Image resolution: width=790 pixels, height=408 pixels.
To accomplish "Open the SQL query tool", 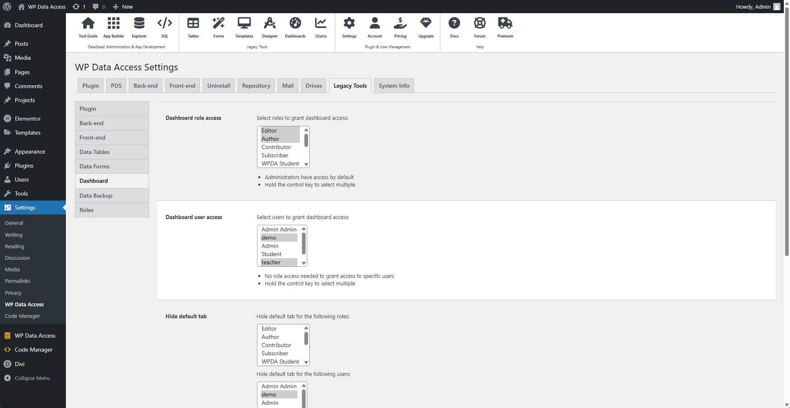I will [164, 27].
